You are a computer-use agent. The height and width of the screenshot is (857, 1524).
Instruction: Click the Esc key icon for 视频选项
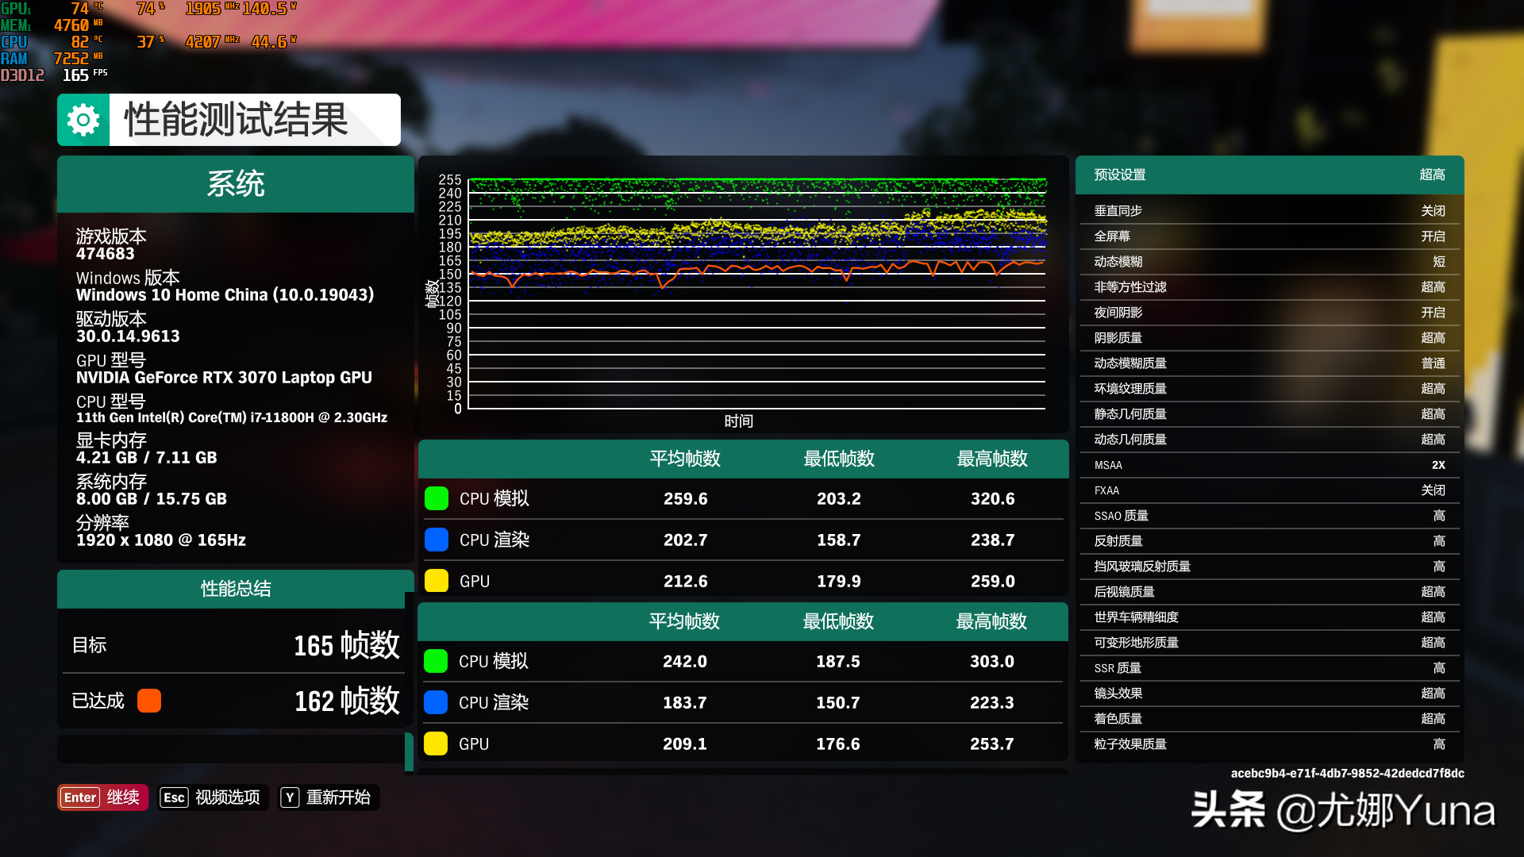click(x=174, y=797)
